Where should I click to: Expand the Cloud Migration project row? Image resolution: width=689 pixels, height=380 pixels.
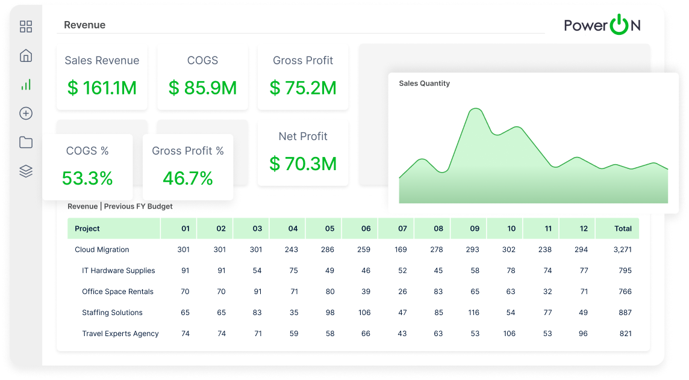pos(354,250)
